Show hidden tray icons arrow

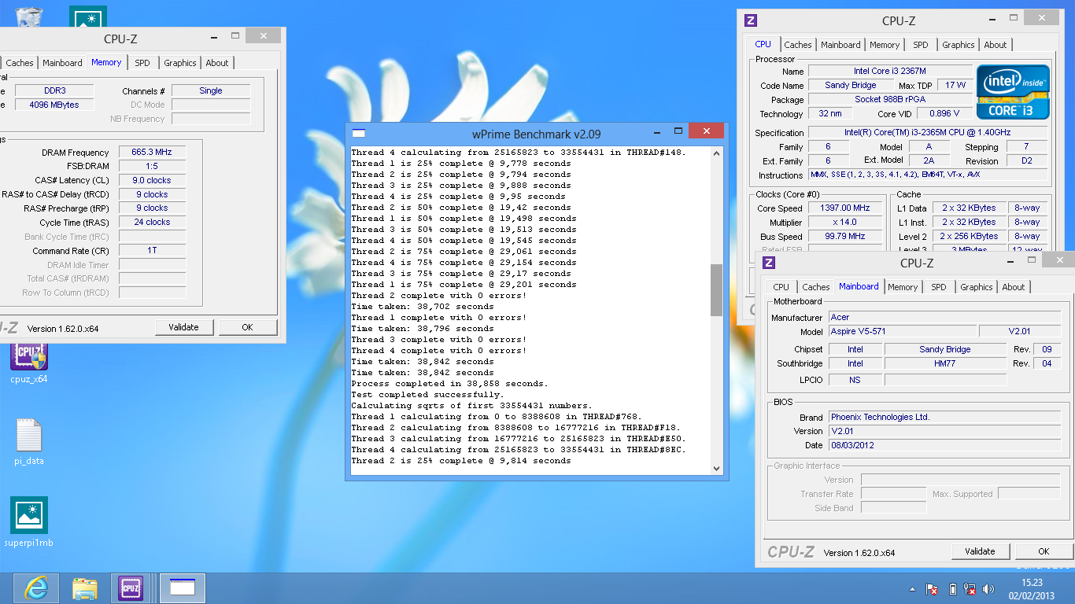(x=913, y=588)
